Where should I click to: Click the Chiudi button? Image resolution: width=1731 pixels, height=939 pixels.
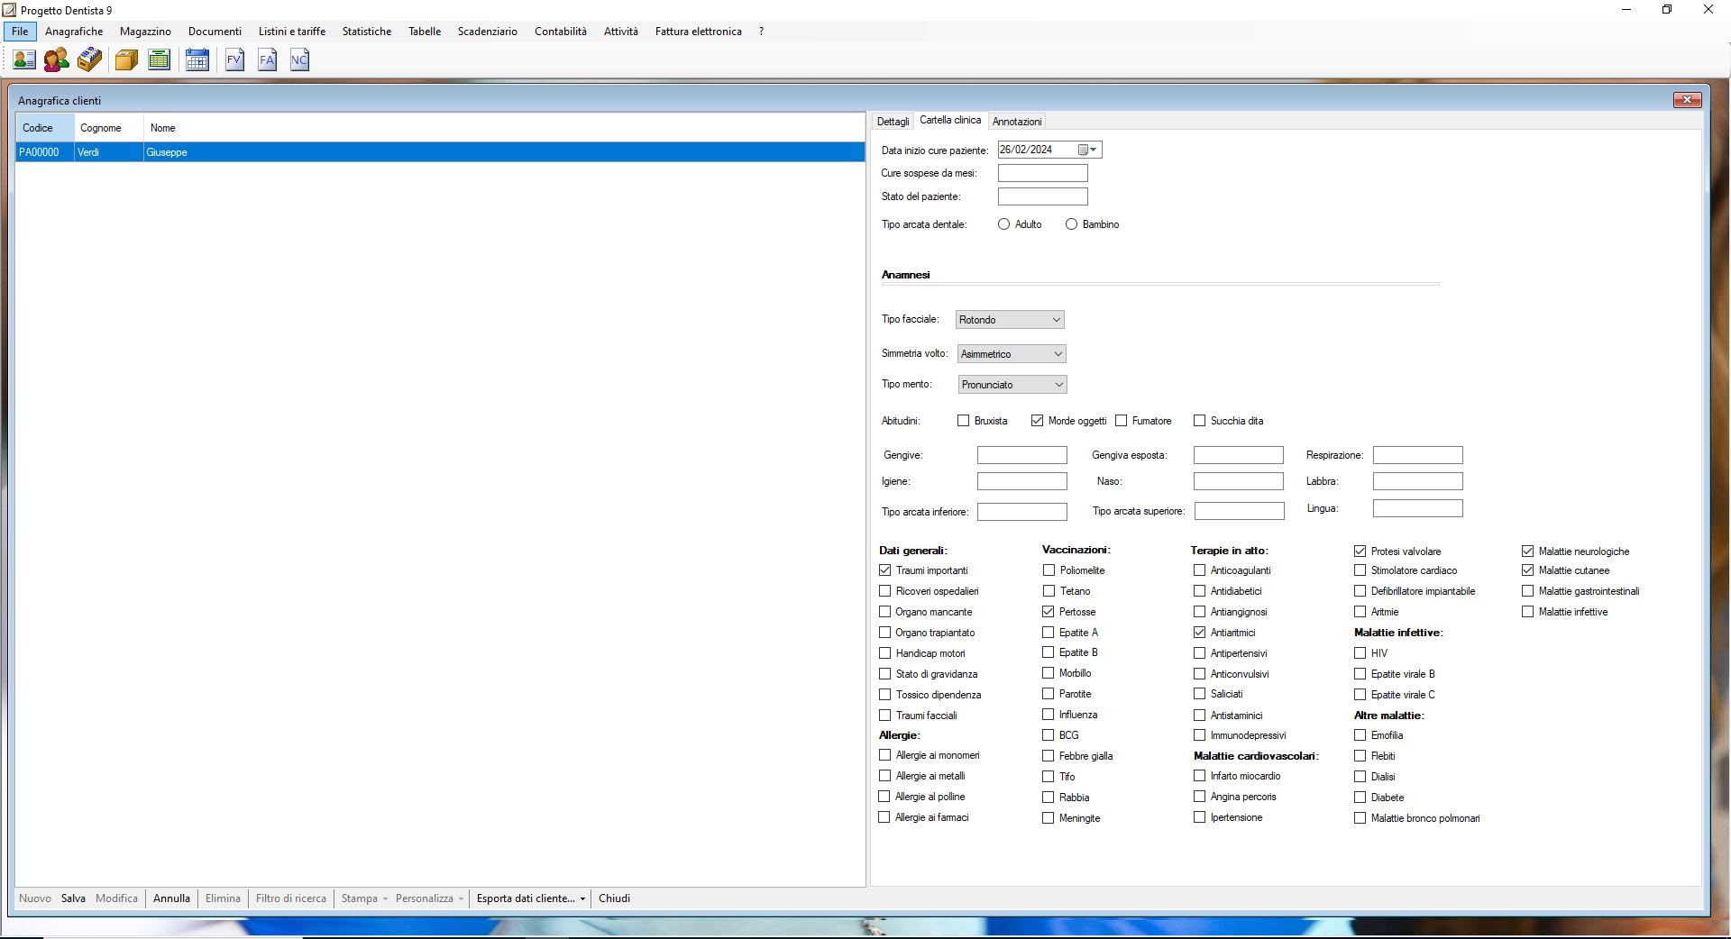coord(614,898)
